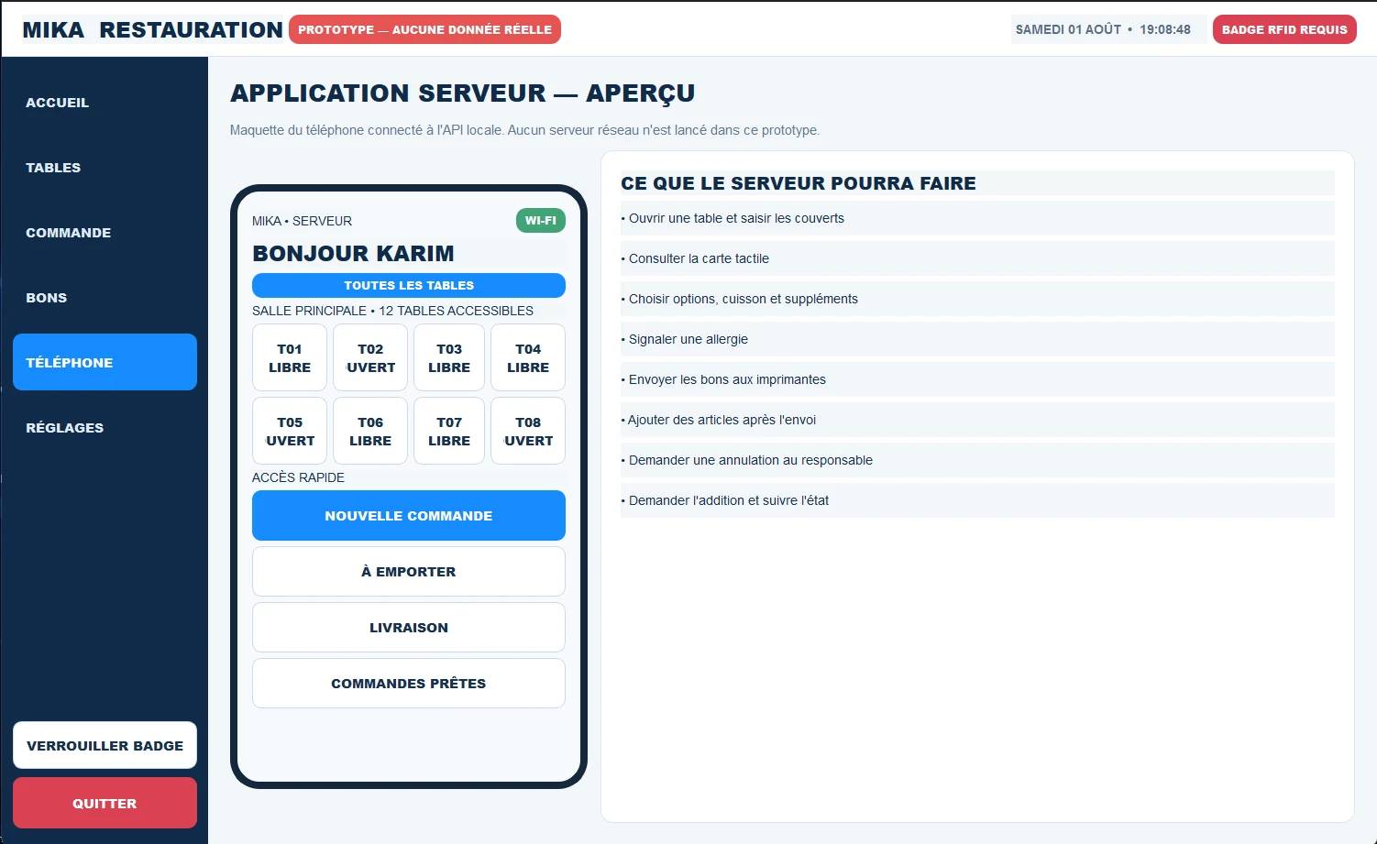This screenshot has width=1377, height=844.
Task: Click the green WI-FI indicator
Action: pyautogui.click(x=541, y=221)
